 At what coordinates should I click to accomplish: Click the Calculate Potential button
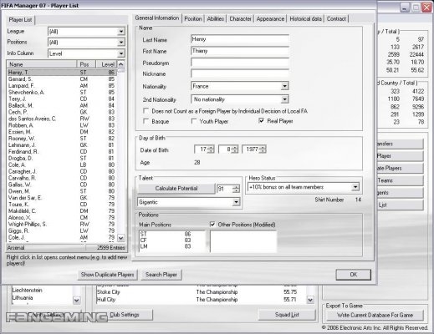point(176,189)
